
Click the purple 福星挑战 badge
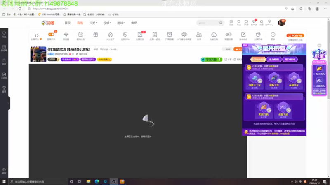click(70, 60)
